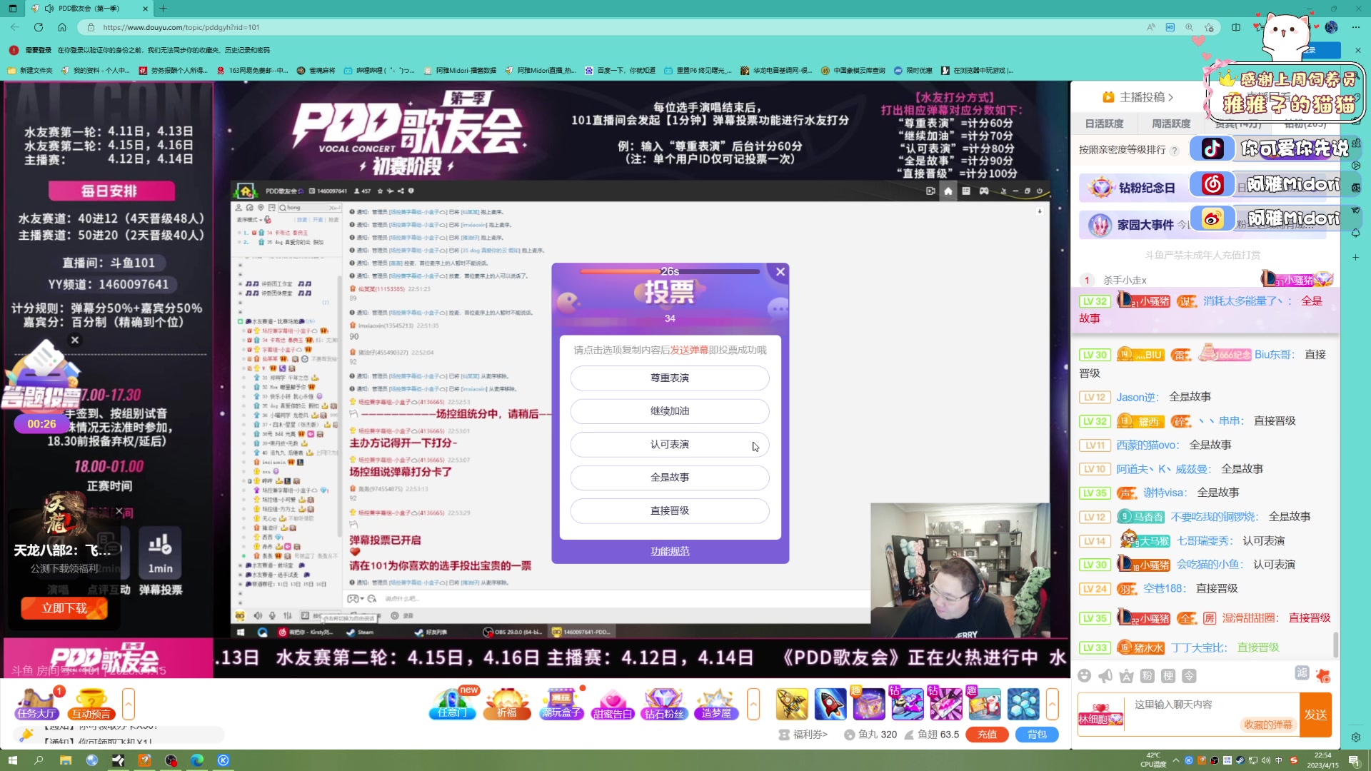Switch to the 日活跃度 tab
This screenshot has width=1371, height=771.
tap(1104, 124)
